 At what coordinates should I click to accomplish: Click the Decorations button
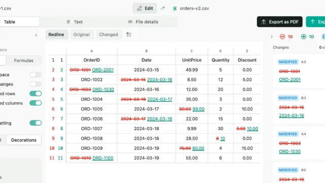(x=24, y=140)
